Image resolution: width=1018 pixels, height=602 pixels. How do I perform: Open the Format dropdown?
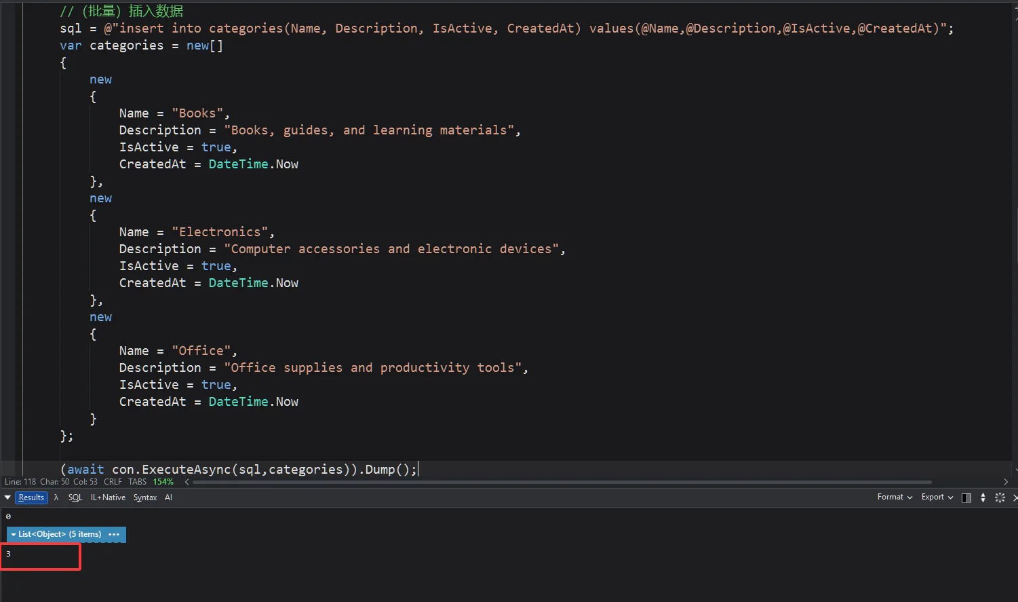(x=895, y=497)
